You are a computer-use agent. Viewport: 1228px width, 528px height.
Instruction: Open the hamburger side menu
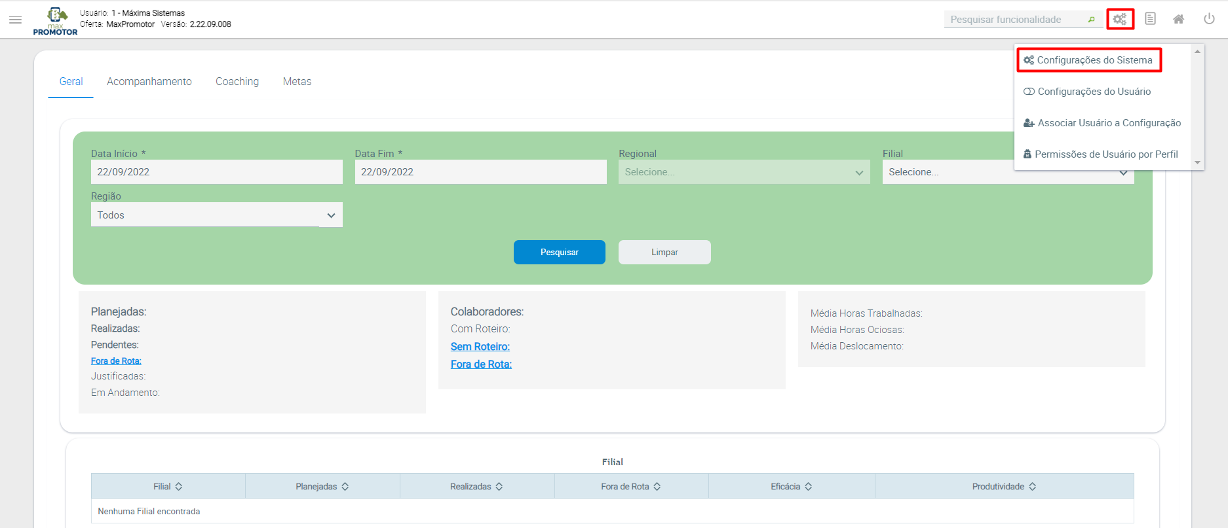tap(15, 20)
